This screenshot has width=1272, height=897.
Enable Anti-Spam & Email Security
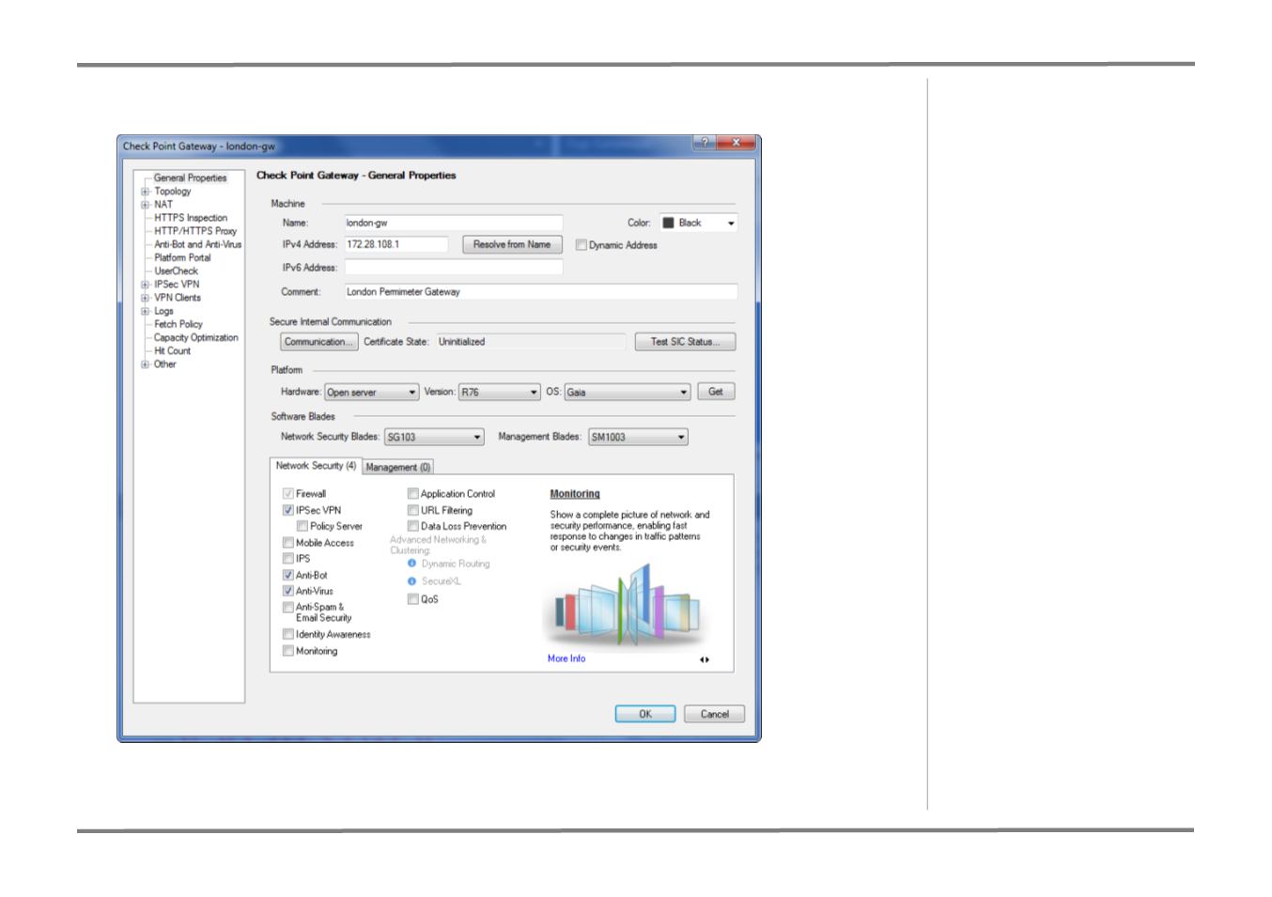coord(288,608)
